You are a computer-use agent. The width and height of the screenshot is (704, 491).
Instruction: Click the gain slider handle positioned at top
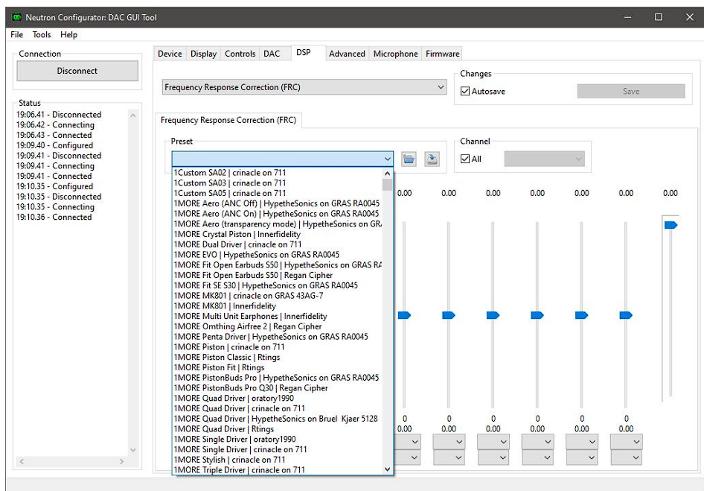pos(671,225)
